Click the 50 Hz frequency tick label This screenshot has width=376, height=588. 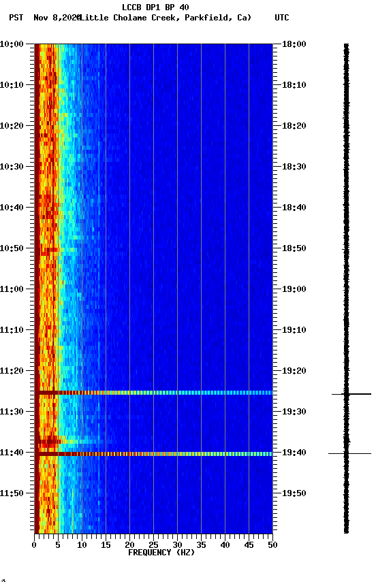[x=272, y=545]
